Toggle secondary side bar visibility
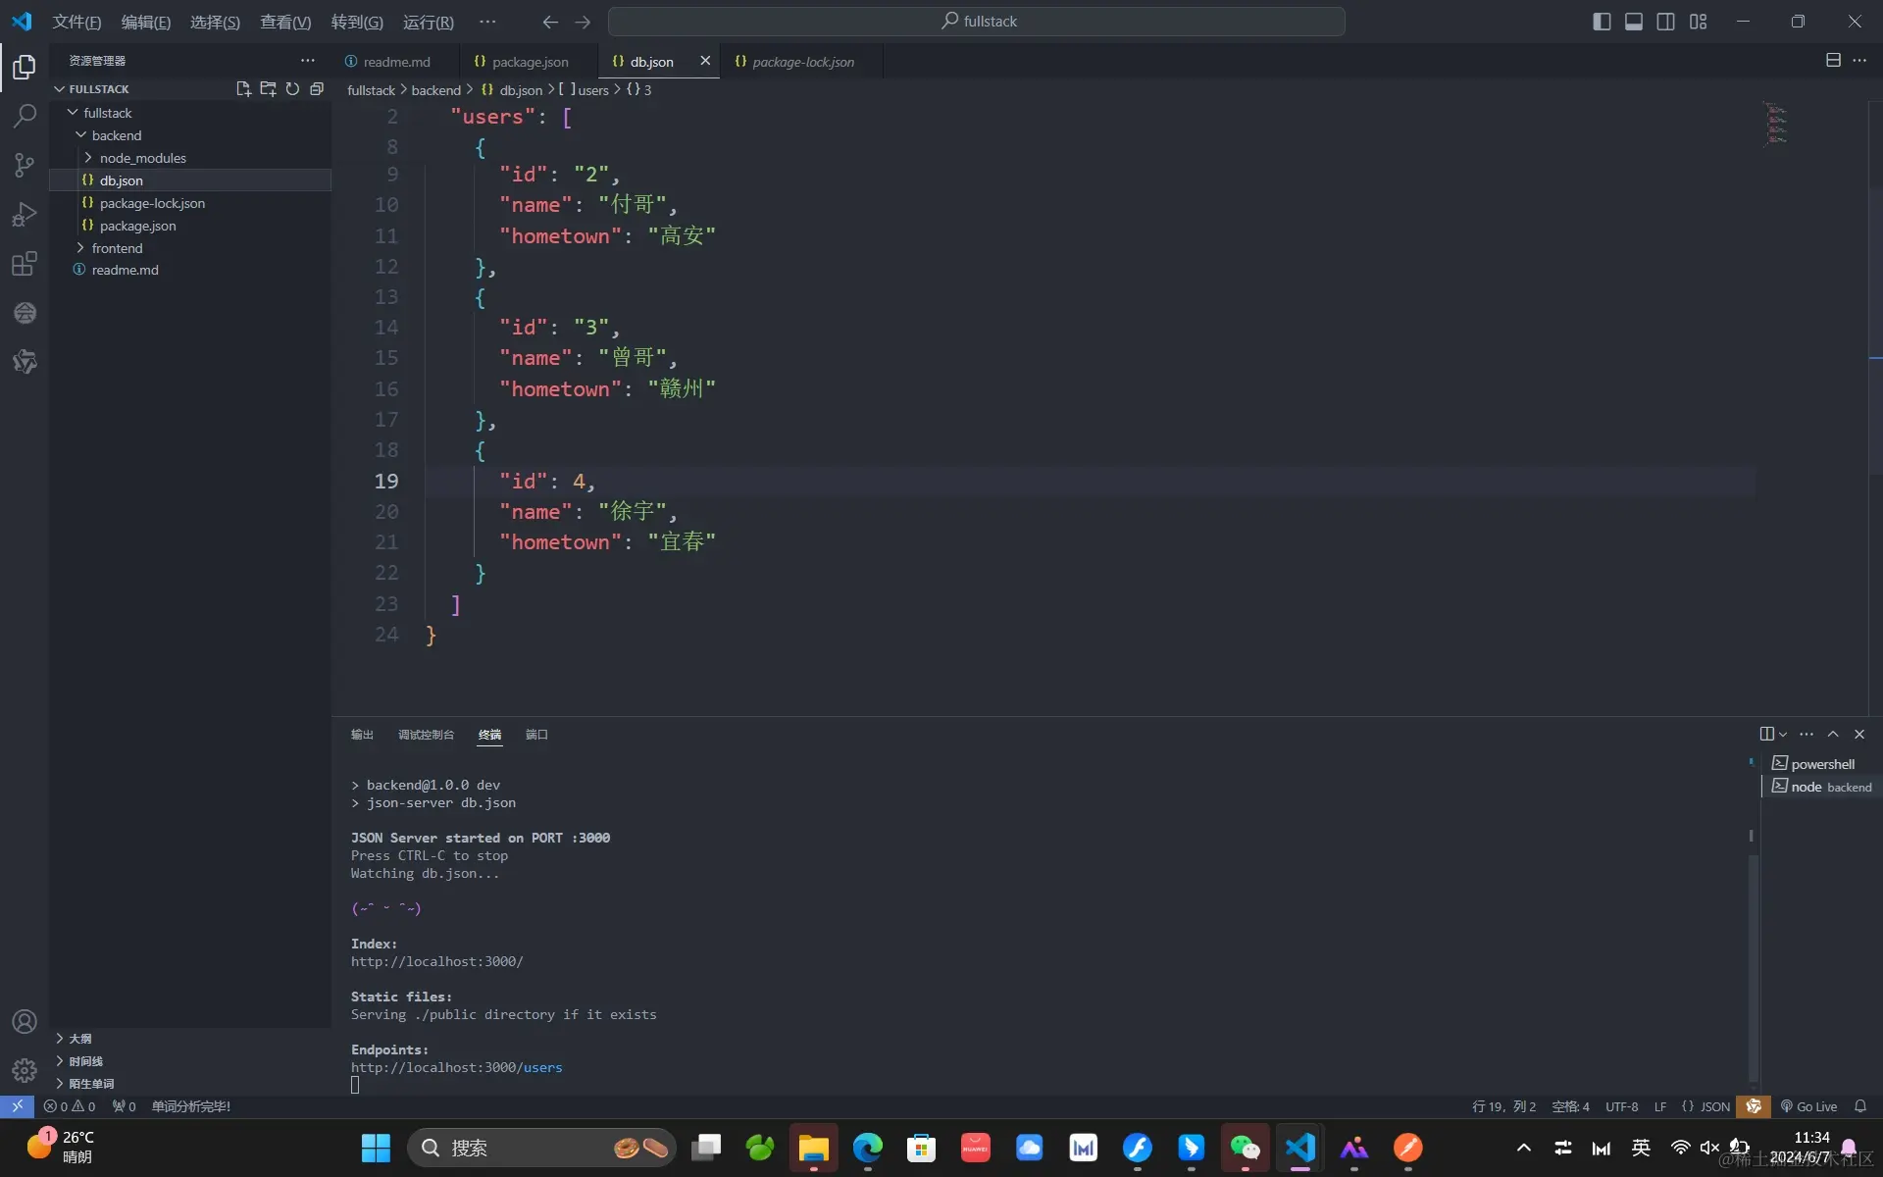The image size is (1883, 1177). [x=1665, y=22]
